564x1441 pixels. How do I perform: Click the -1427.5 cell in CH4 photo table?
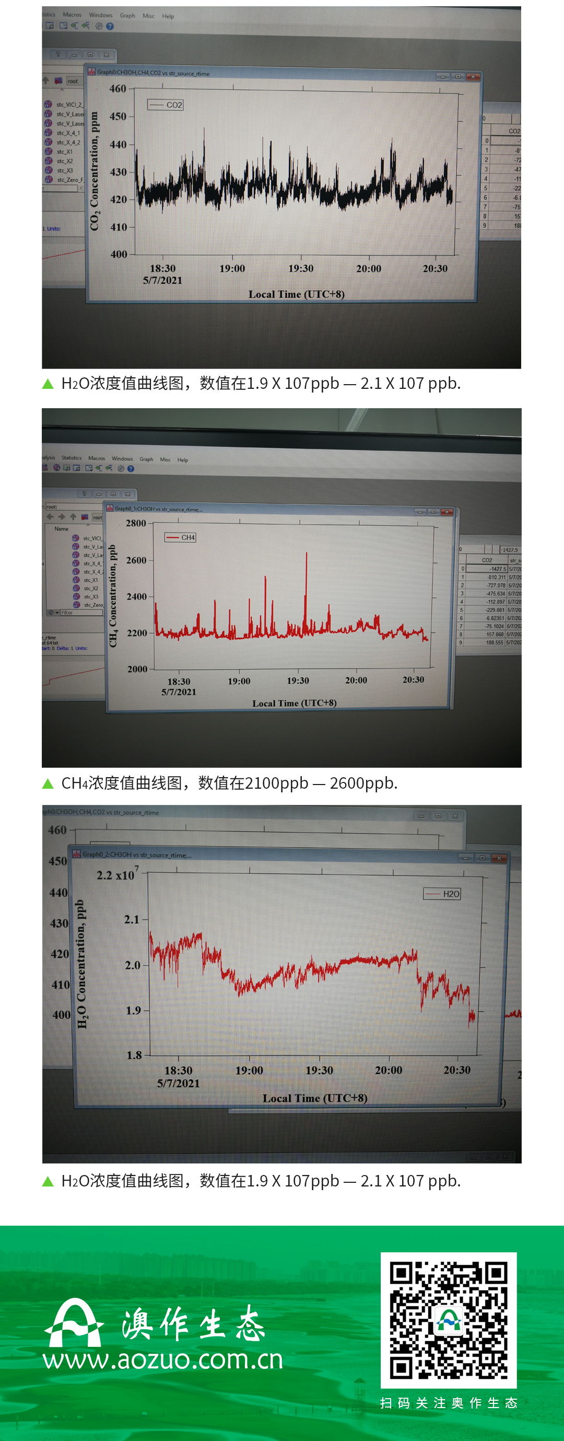click(x=486, y=569)
